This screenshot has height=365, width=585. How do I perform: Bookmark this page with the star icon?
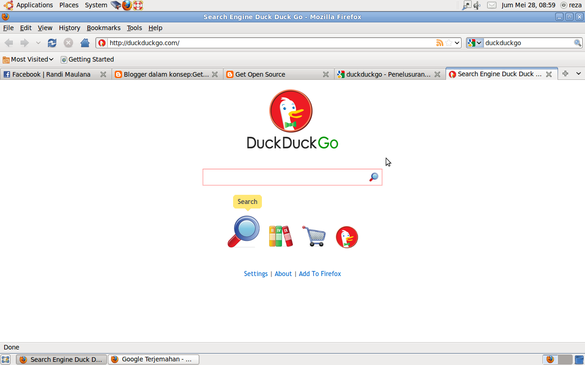point(449,43)
